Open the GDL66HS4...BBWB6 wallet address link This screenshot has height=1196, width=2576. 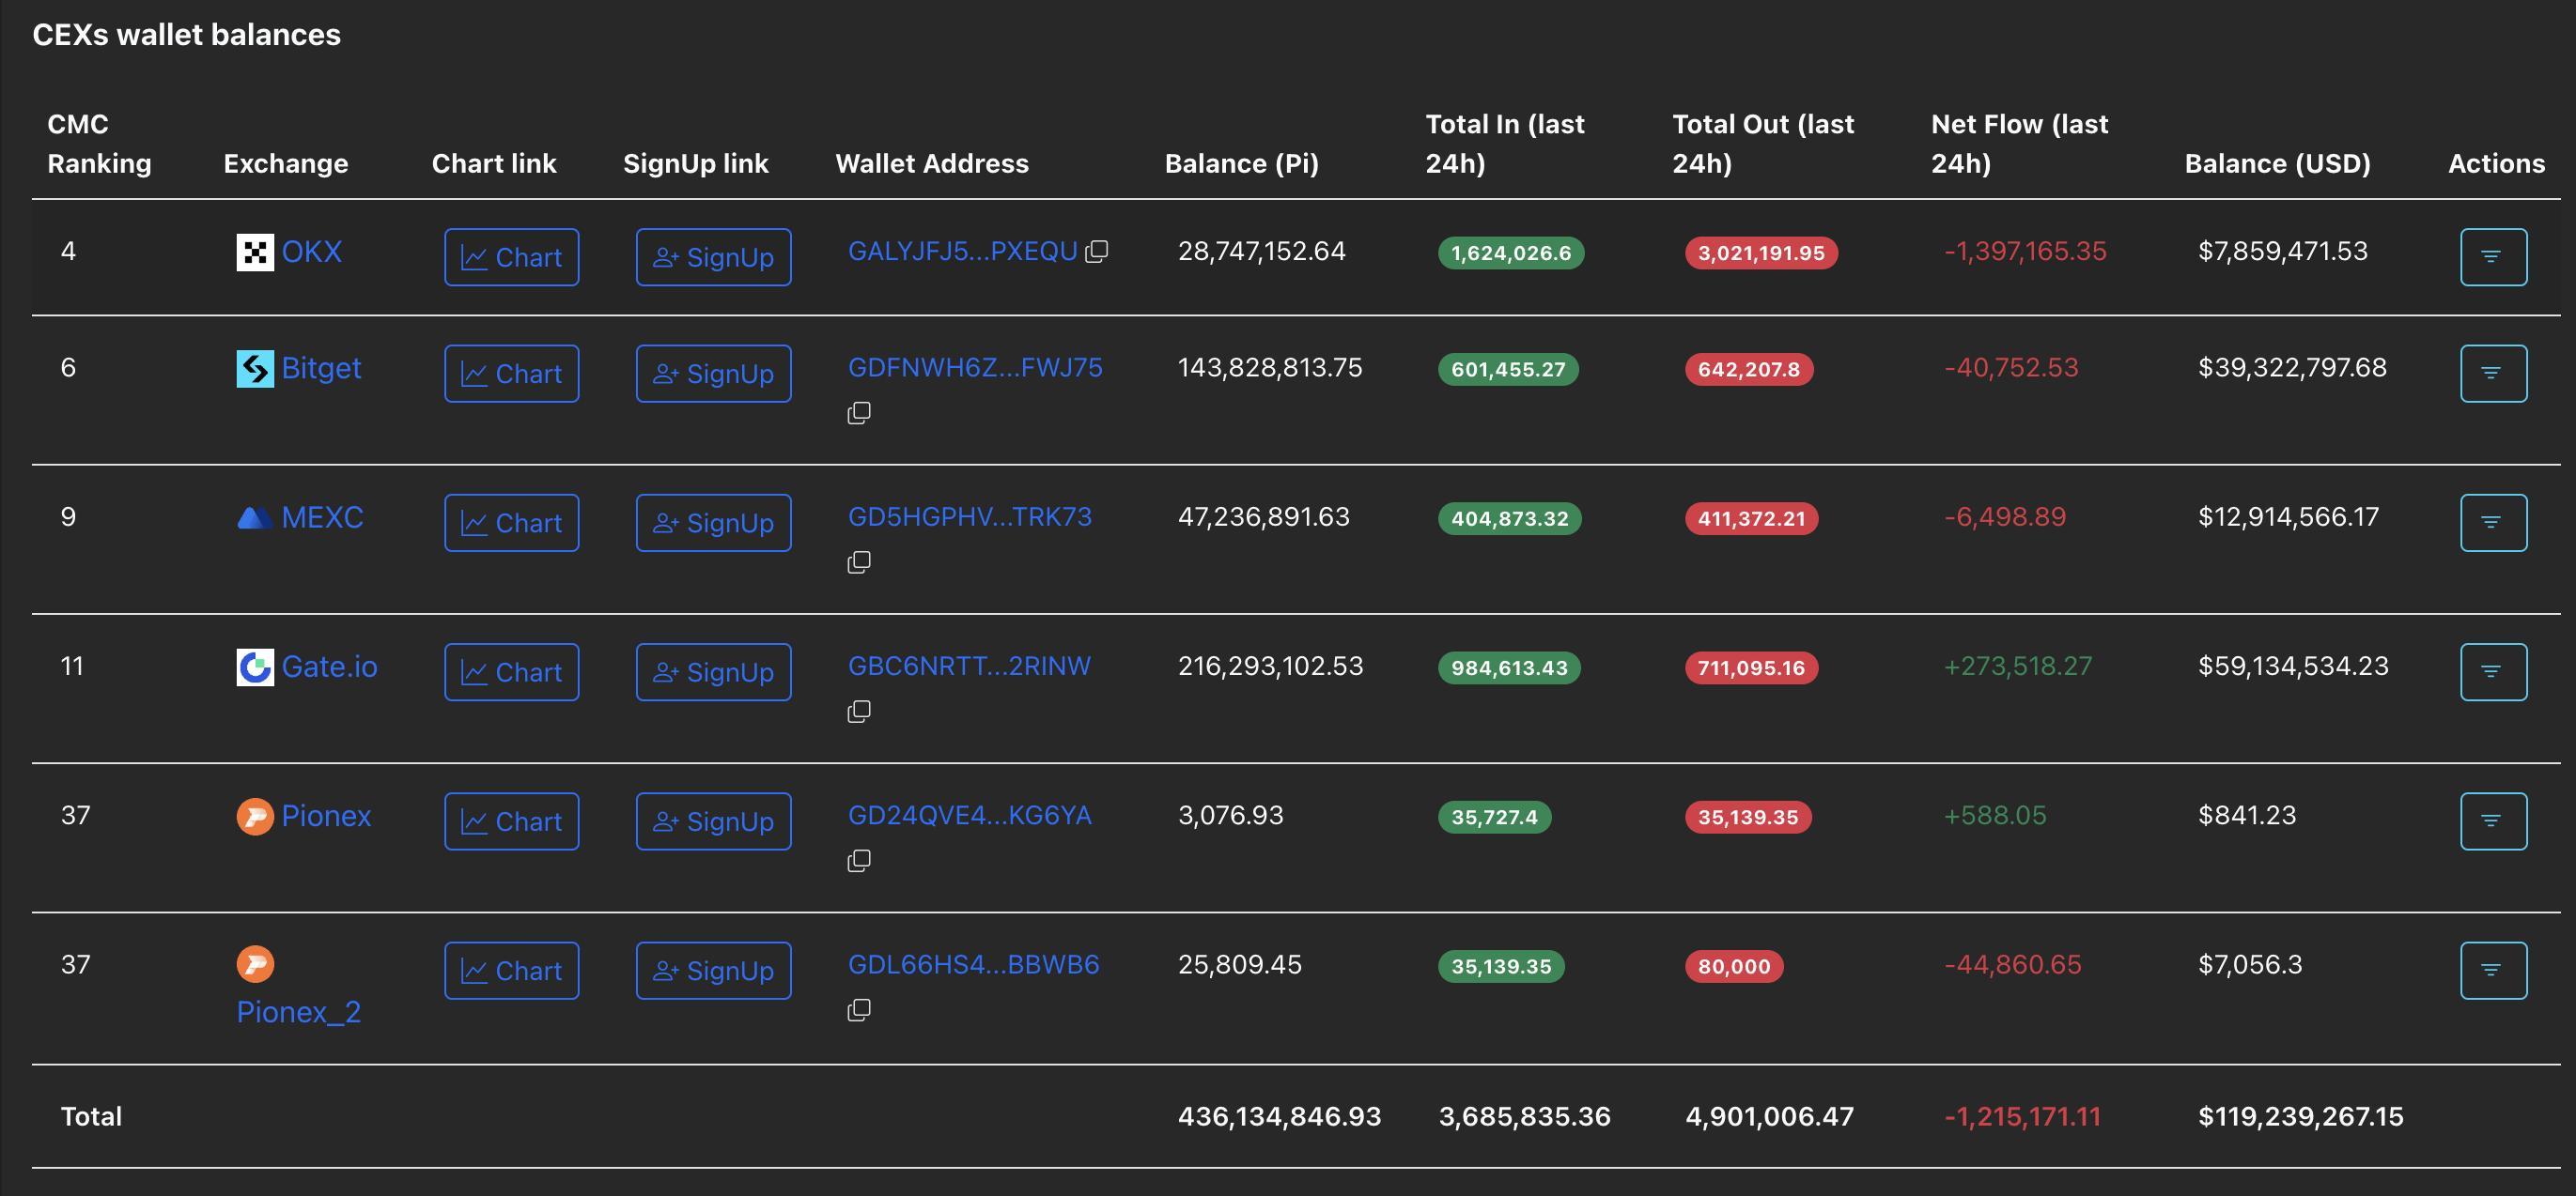[x=972, y=964]
